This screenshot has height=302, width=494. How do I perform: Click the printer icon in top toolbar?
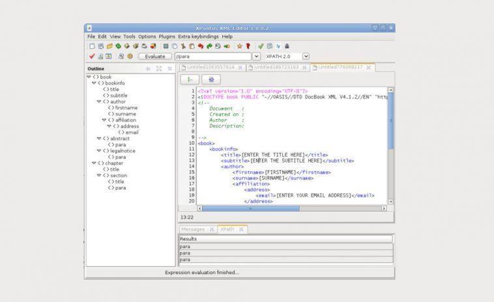pos(144,46)
